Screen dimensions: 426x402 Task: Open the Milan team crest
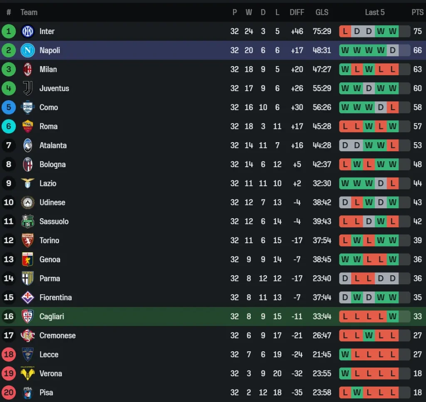pos(27,69)
